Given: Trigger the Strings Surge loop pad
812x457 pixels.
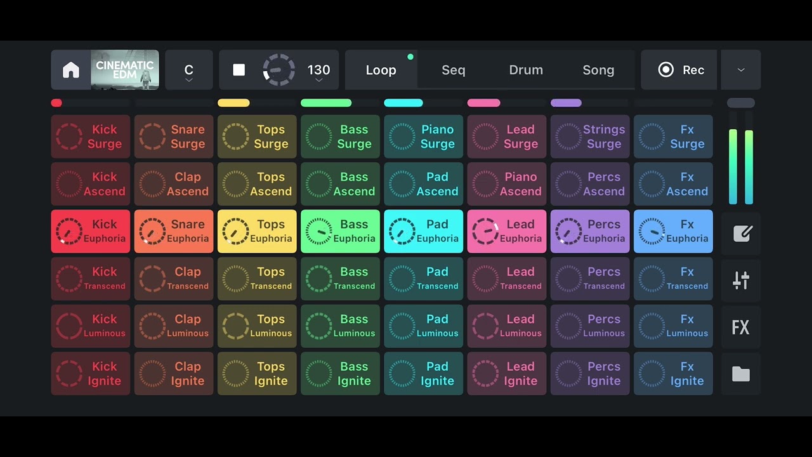Looking at the screenshot, I should 590,136.
